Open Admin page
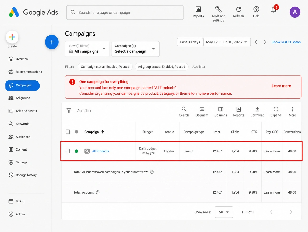Image resolution: width=308 pixels, height=232 pixels. [17, 214]
